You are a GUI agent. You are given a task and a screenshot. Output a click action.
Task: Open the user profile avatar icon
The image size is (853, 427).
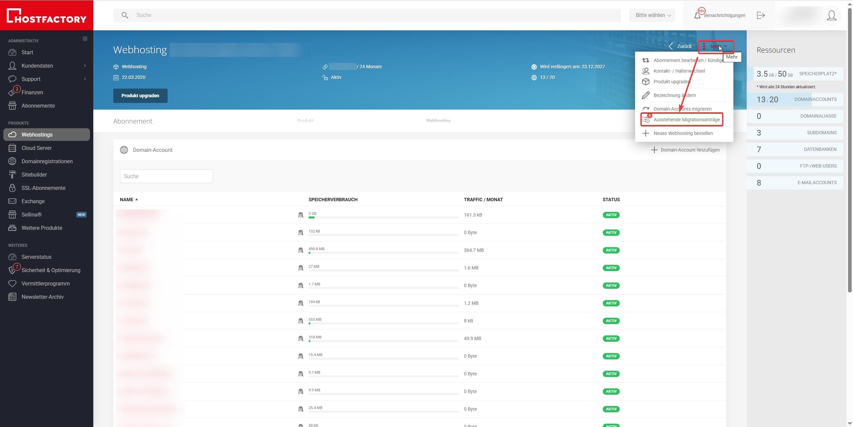(831, 15)
